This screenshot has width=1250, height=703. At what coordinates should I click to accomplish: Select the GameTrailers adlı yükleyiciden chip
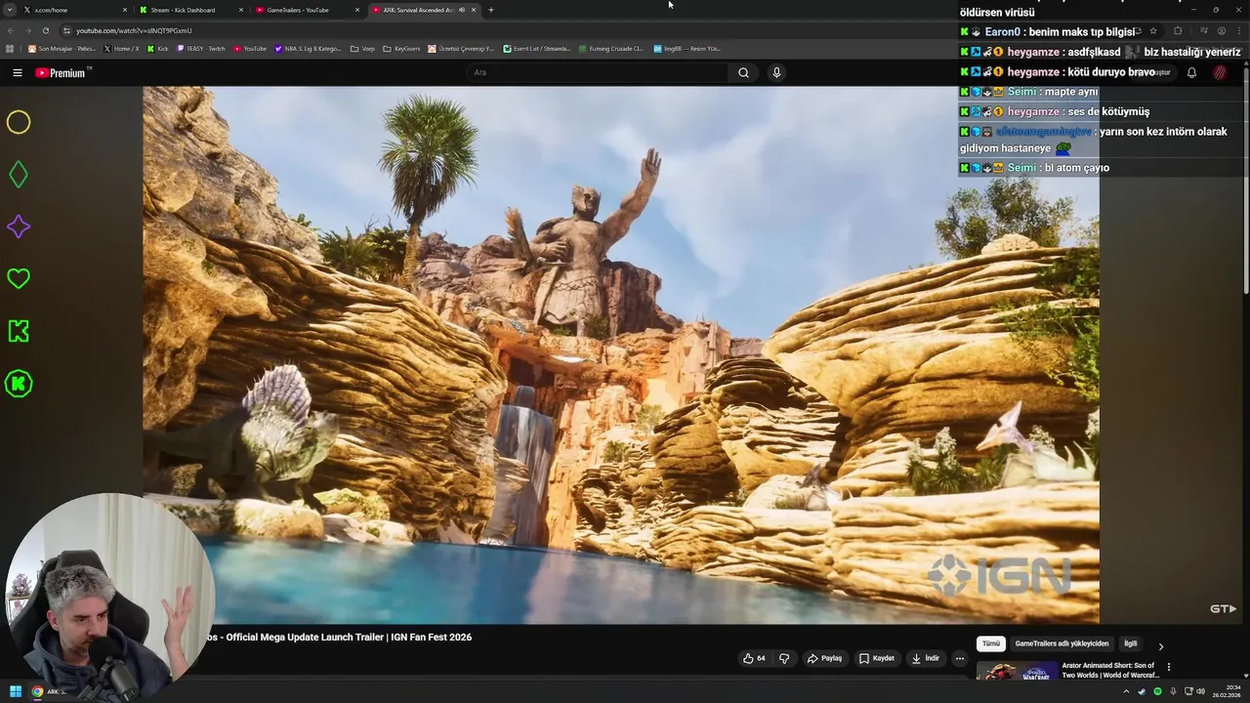point(1062,644)
